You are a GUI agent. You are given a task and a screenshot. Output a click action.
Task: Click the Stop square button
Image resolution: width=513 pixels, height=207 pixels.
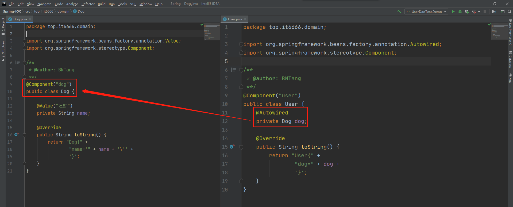coord(485,11)
